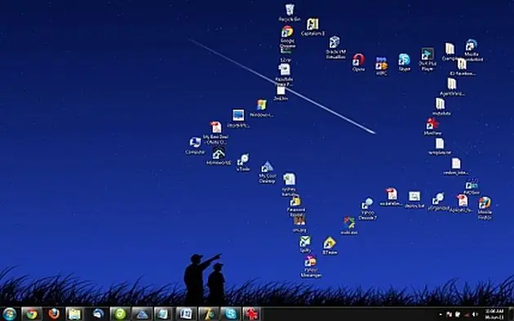Open the template text file desktop icon
Image resolution: width=514 pixels, height=321 pixels.
point(440,143)
